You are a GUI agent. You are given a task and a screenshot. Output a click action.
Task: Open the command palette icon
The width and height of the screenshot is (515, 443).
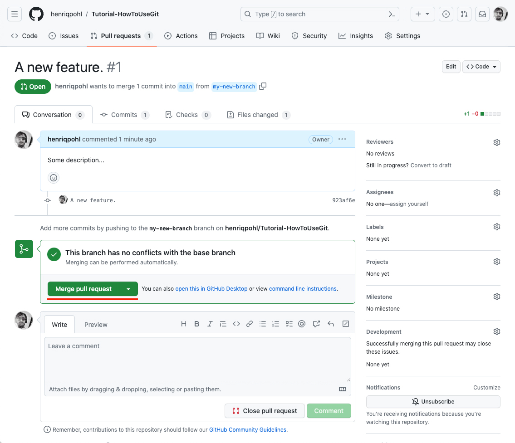[392, 14]
